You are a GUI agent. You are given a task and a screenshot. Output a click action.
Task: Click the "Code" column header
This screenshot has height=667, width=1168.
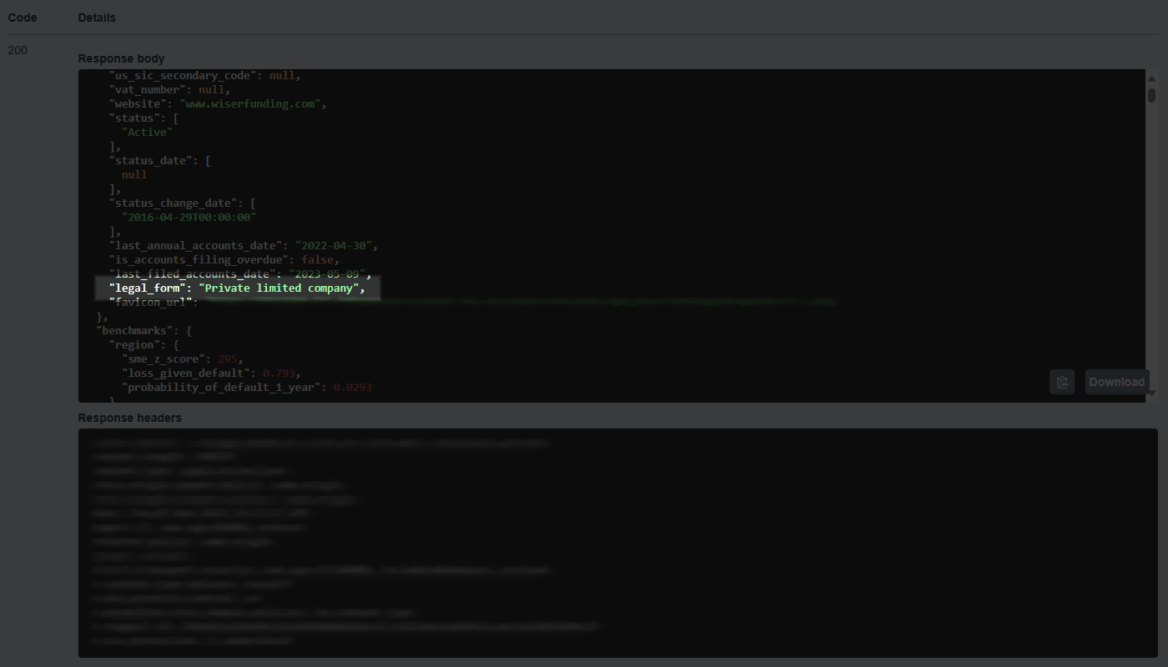tap(23, 18)
